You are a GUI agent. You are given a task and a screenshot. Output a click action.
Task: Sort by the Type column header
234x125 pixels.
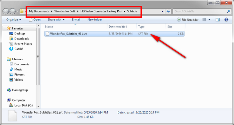[151, 26]
